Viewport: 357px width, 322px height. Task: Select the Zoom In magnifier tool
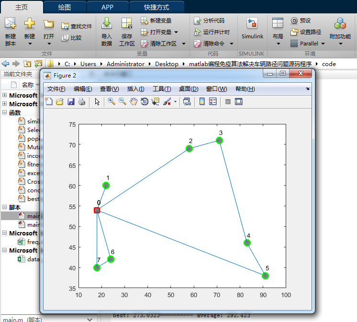(112, 101)
